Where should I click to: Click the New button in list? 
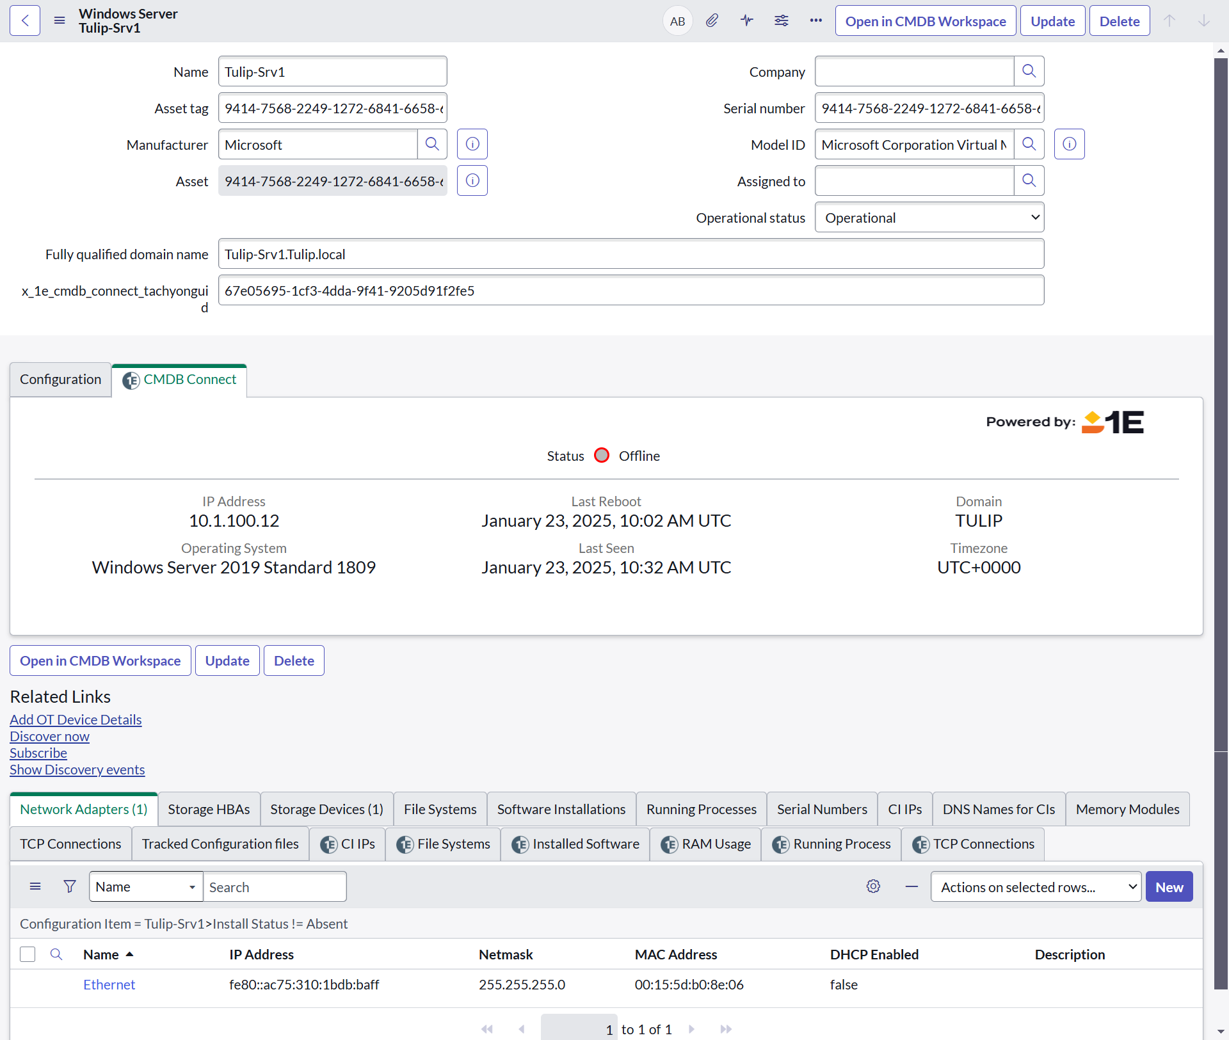click(x=1169, y=887)
